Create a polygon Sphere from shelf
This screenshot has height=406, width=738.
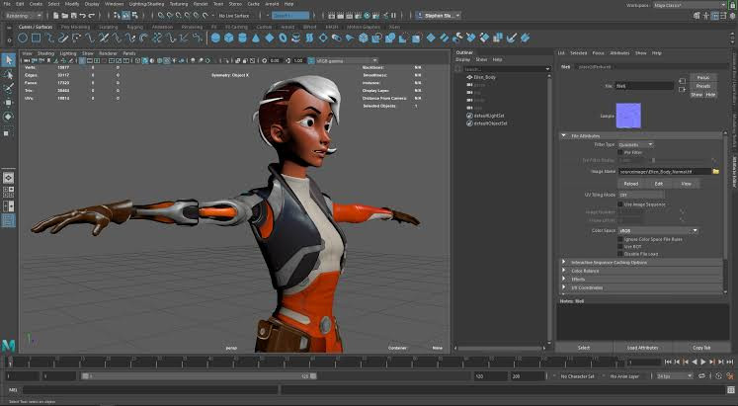click(x=215, y=39)
